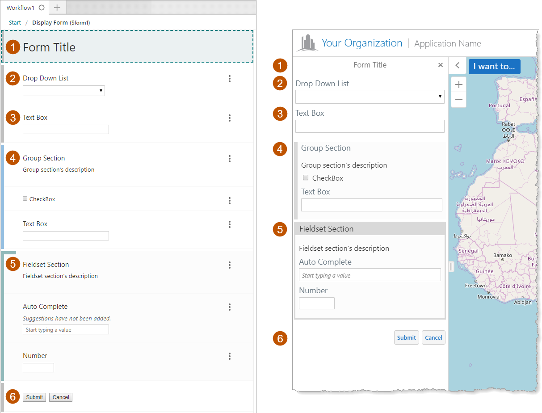Viewport: 542px width, 413px height.
Task: Go to Start in the breadcrumb
Action: pos(15,22)
